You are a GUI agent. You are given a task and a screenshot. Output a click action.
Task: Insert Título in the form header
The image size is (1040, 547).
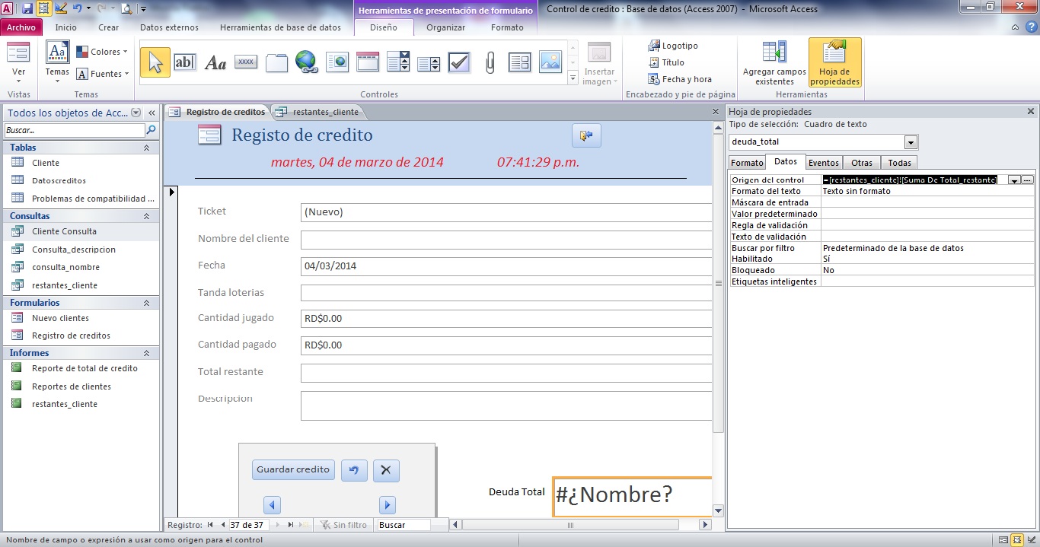pos(666,62)
